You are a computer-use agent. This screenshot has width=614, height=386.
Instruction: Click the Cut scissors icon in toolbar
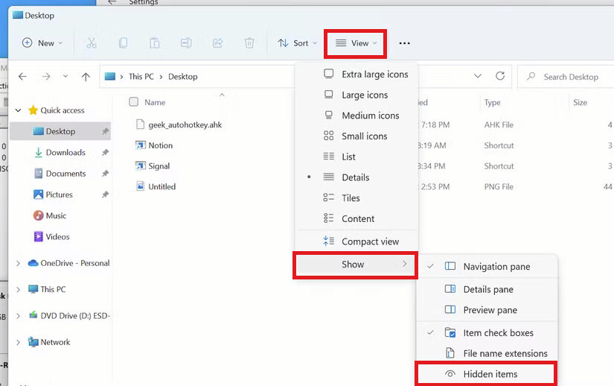[92, 43]
